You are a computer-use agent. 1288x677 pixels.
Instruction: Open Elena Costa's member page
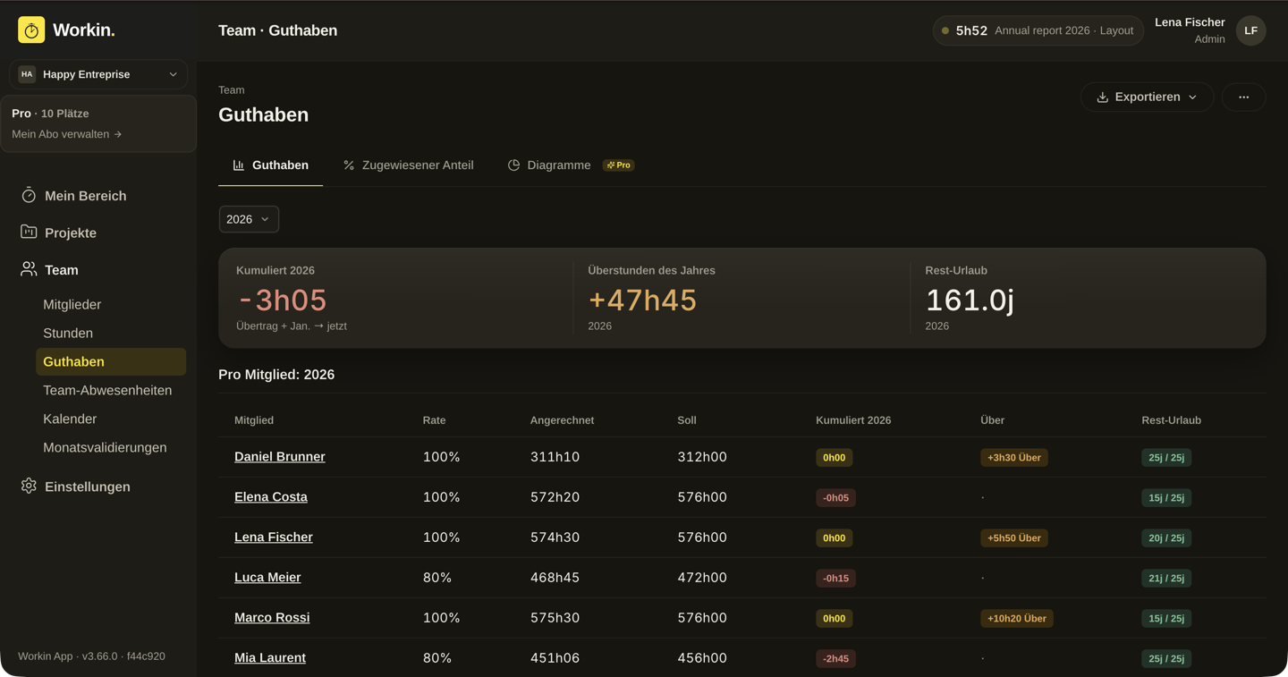tap(271, 497)
